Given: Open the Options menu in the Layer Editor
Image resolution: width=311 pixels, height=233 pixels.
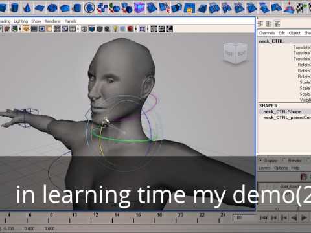Looking at the screenshot, I should (281, 168).
